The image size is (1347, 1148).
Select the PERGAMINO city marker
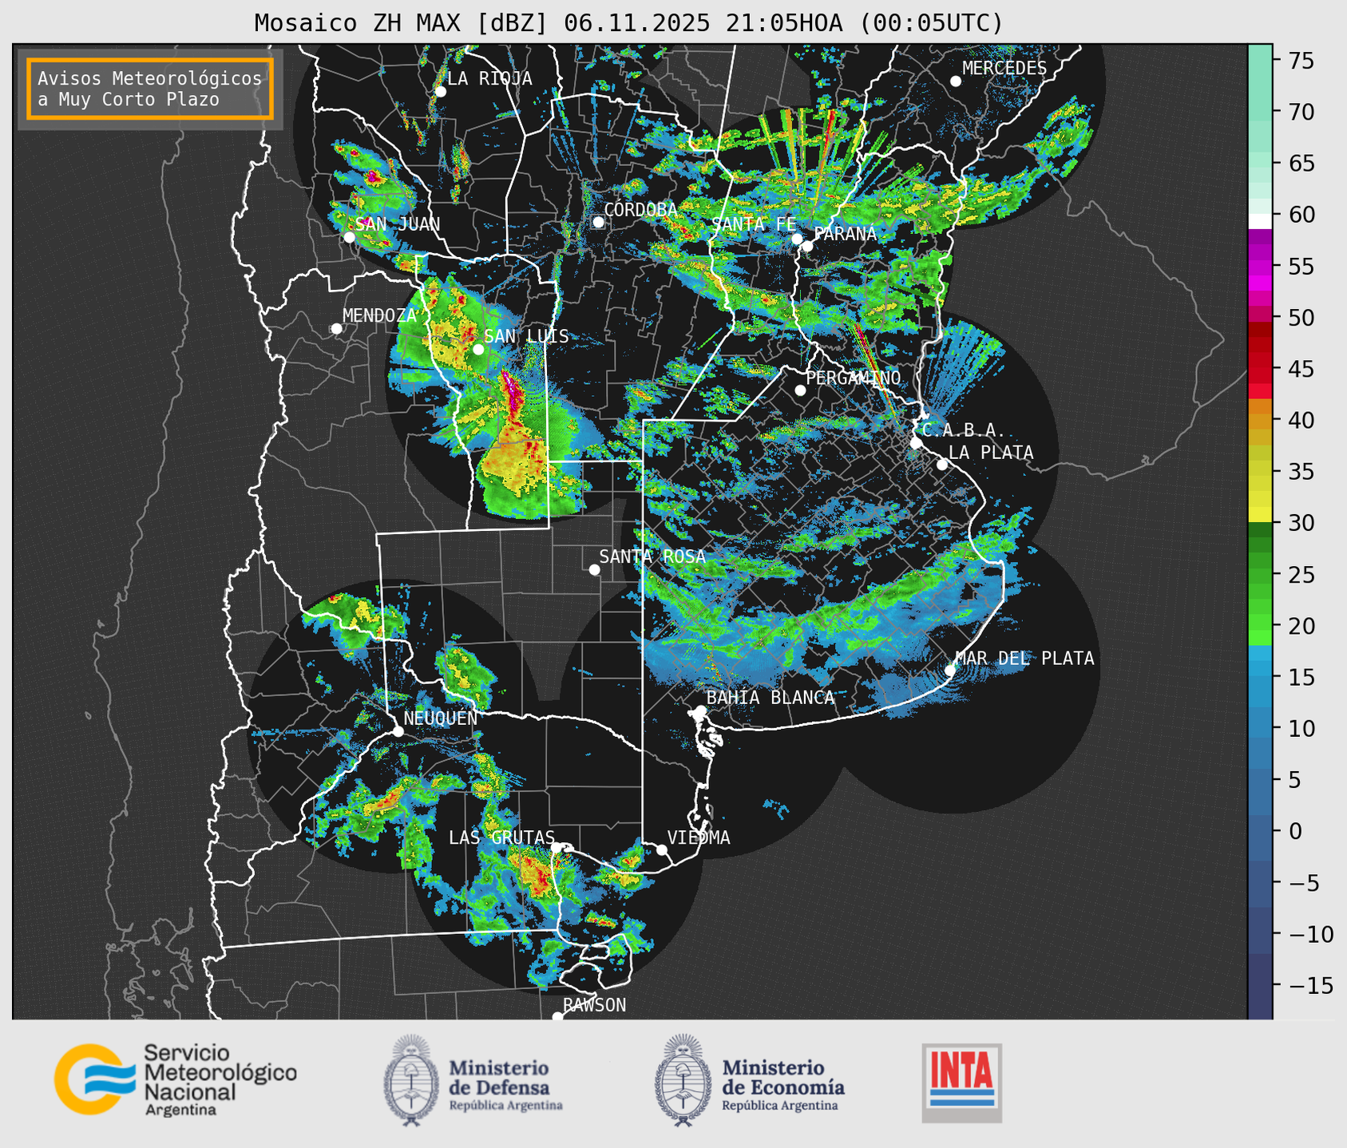[x=800, y=390]
